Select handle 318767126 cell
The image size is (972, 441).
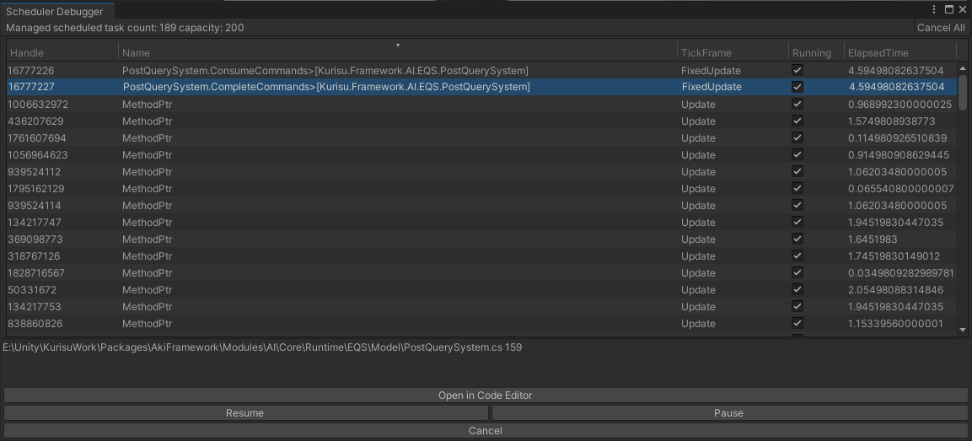pyautogui.click(x=35, y=255)
